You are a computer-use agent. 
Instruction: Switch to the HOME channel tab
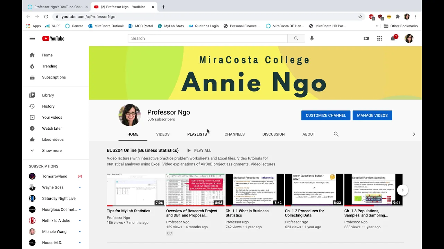click(x=133, y=134)
